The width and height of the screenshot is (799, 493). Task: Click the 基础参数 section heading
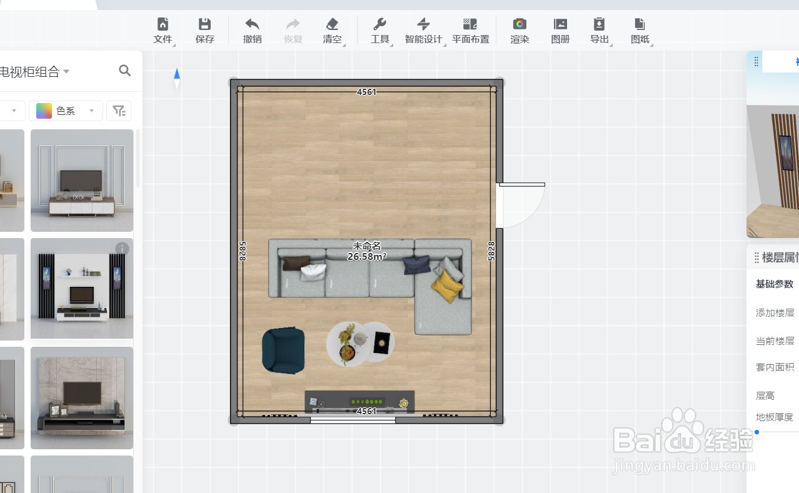click(775, 284)
